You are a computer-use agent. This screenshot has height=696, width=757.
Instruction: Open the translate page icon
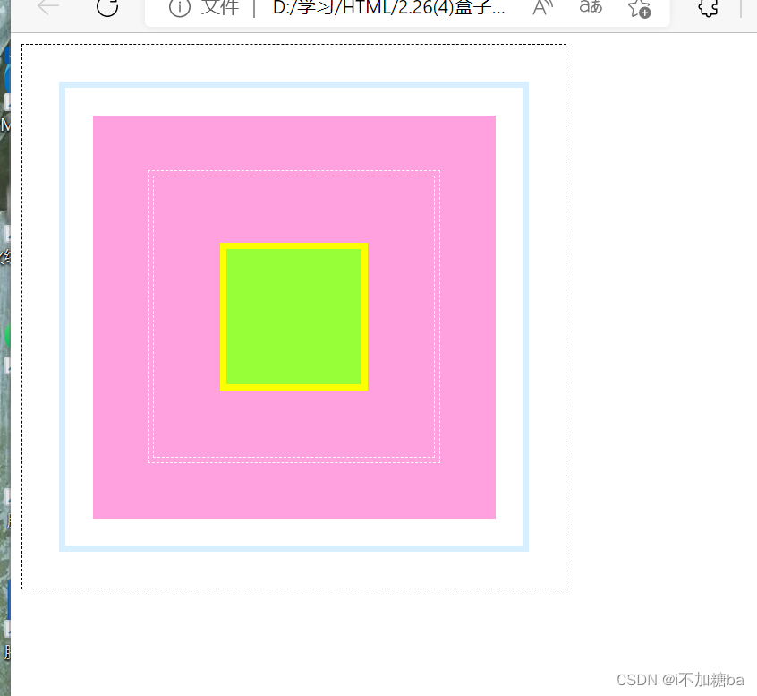point(591,7)
